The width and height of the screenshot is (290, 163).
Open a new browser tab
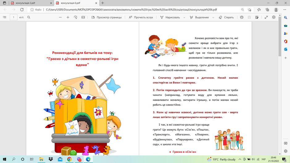click(x=103, y=3)
